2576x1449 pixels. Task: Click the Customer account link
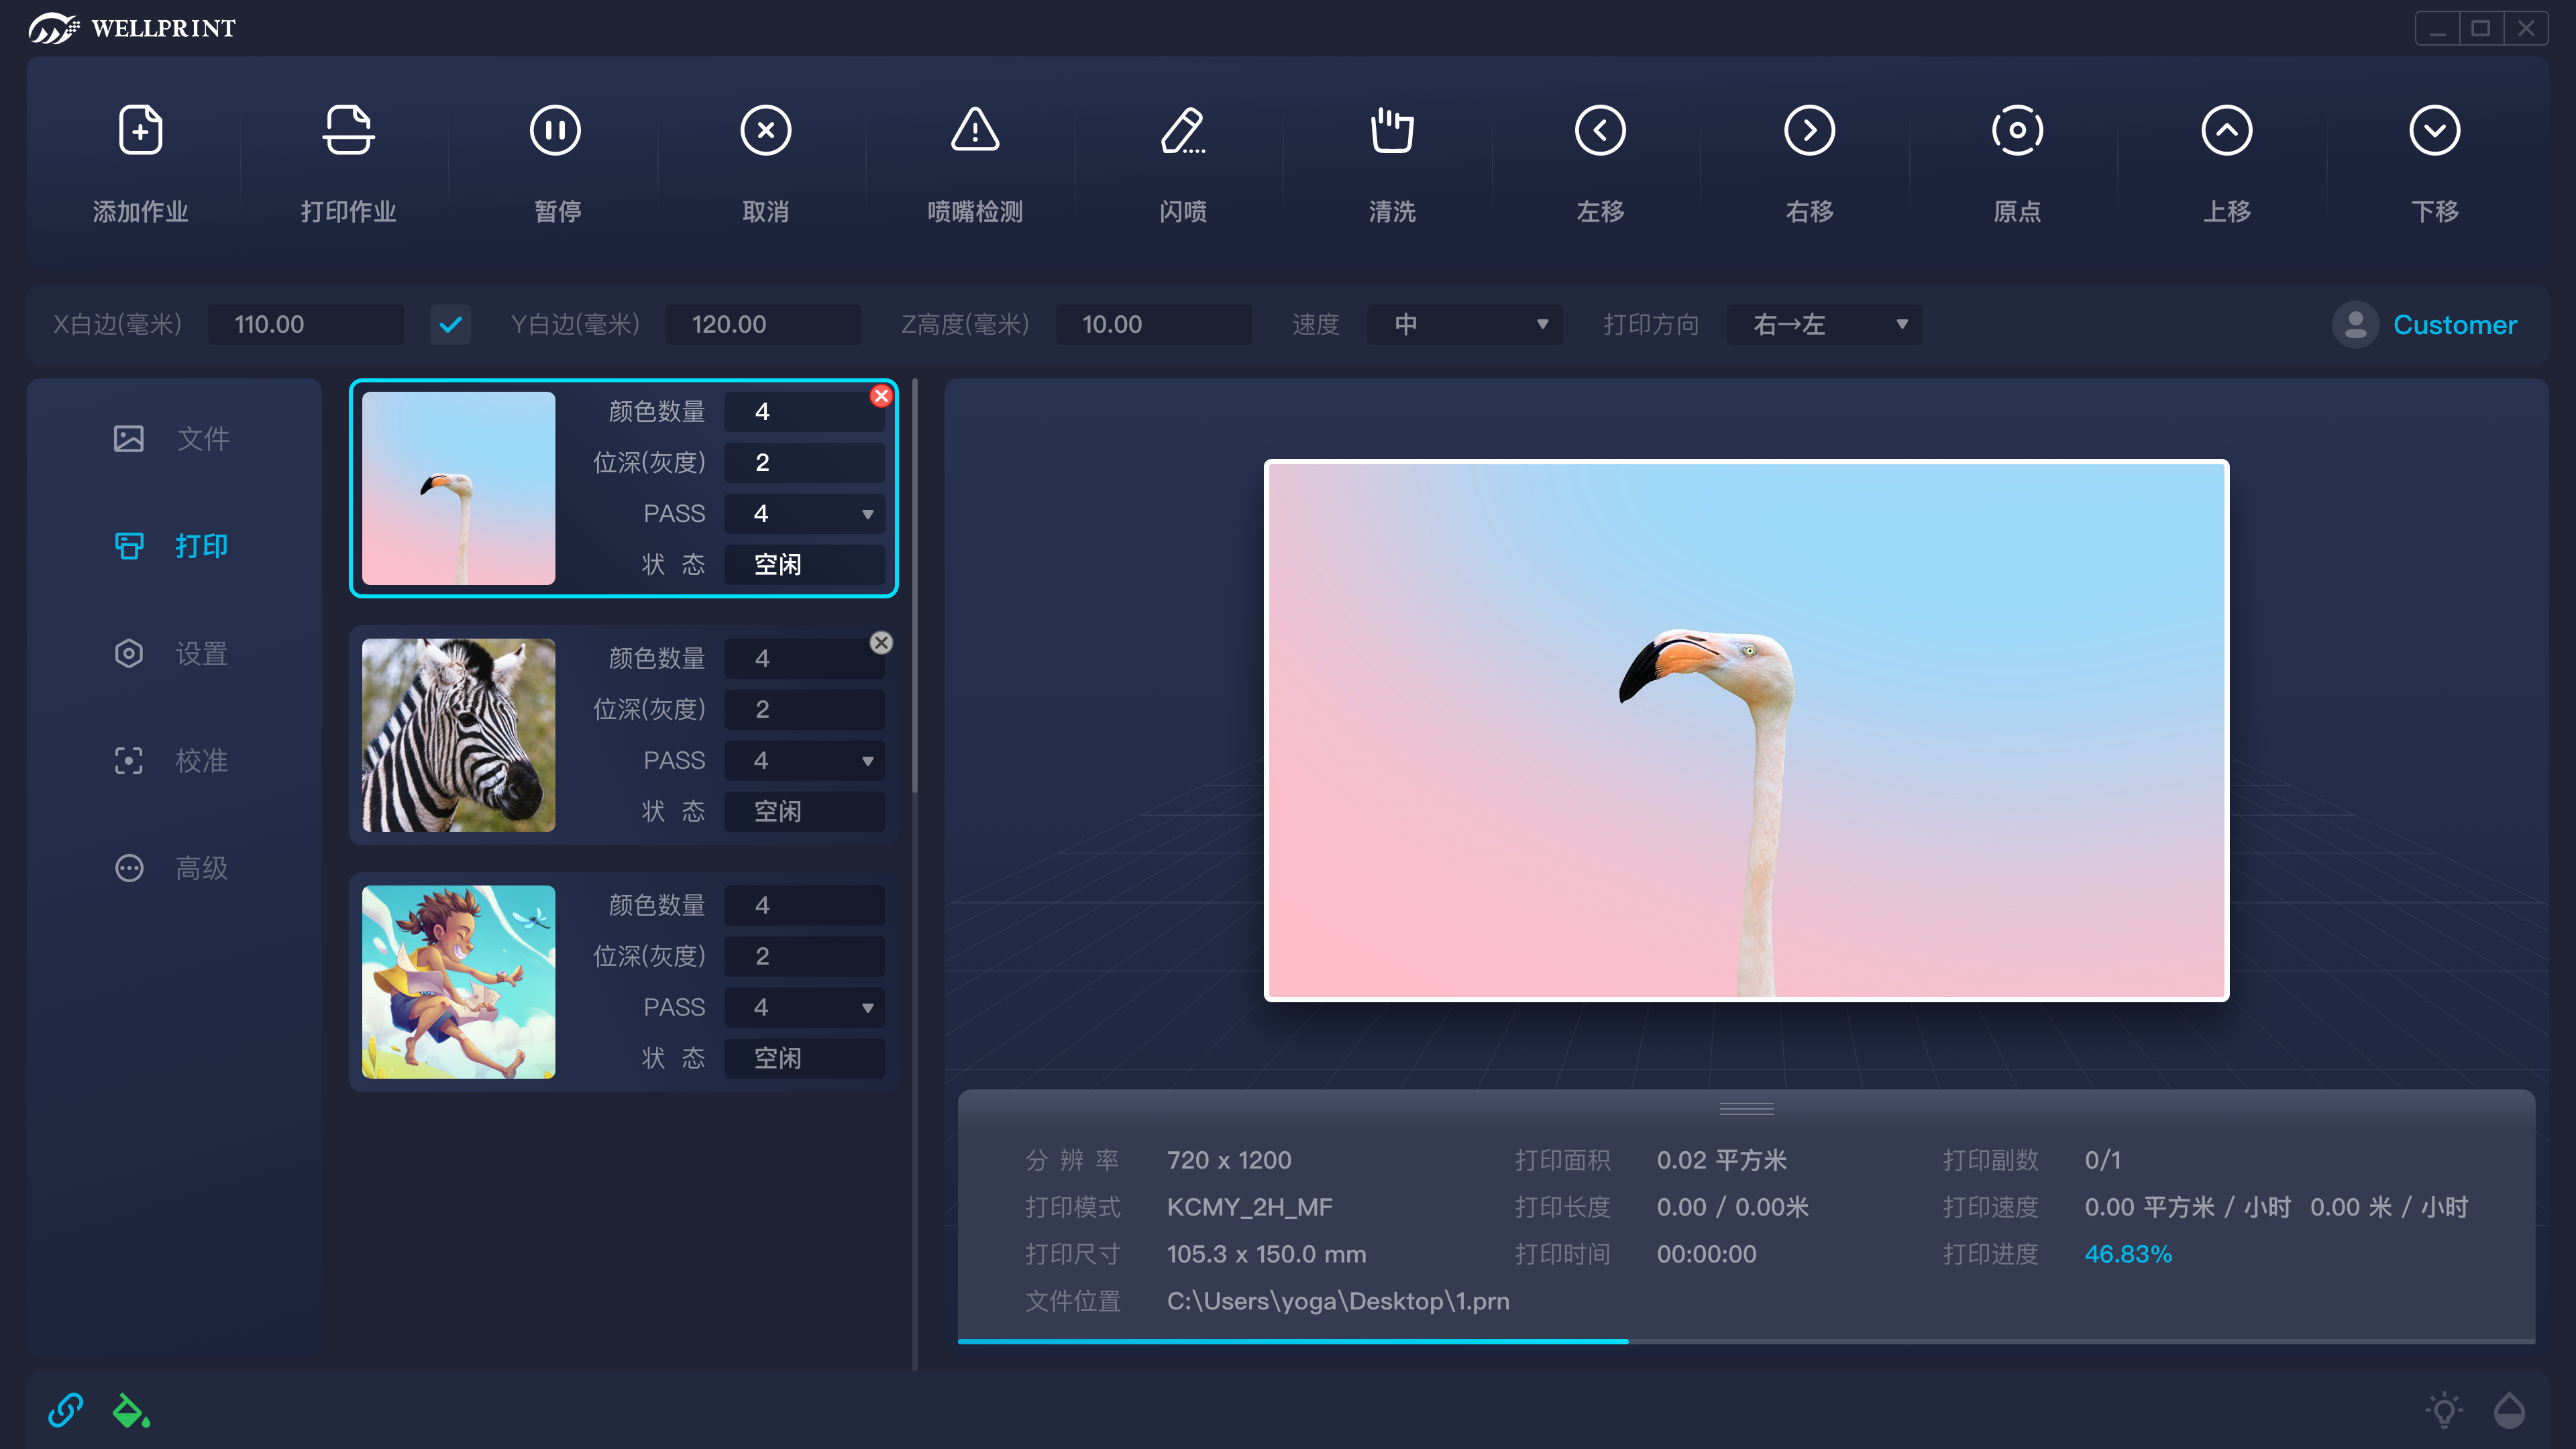[x=2454, y=324]
